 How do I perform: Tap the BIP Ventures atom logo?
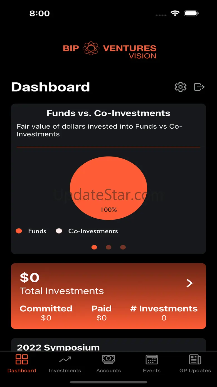click(x=91, y=48)
